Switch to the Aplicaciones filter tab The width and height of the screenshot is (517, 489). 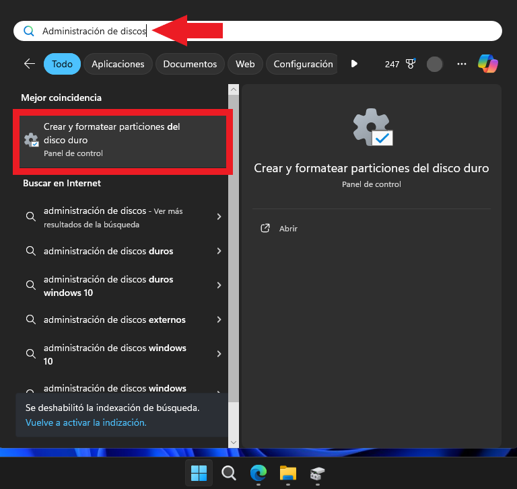(118, 64)
